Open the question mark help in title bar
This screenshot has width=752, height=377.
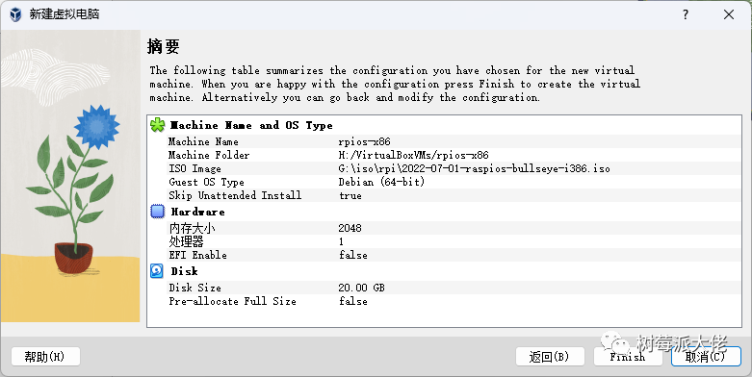(686, 14)
